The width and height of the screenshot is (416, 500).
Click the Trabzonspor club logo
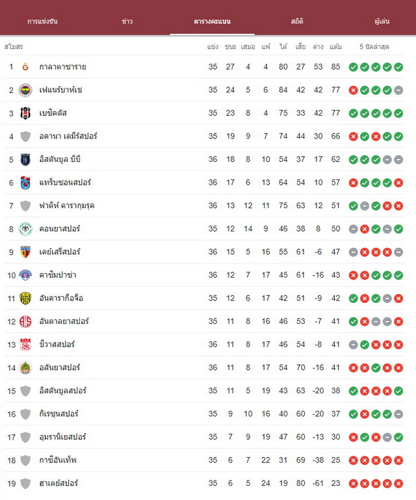click(25, 183)
